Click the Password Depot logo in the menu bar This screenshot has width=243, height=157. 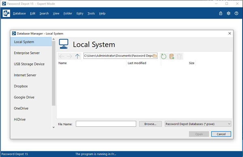6,13
